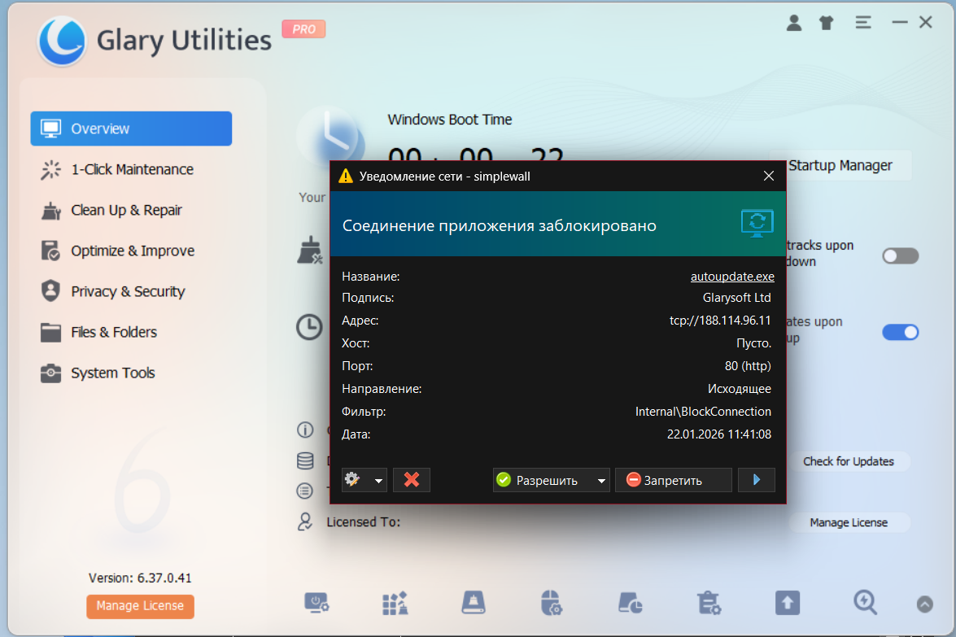Screen dimensions: 956x637
Task: Click the date value 22.01.2026 11:41:08
Action: pos(718,434)
